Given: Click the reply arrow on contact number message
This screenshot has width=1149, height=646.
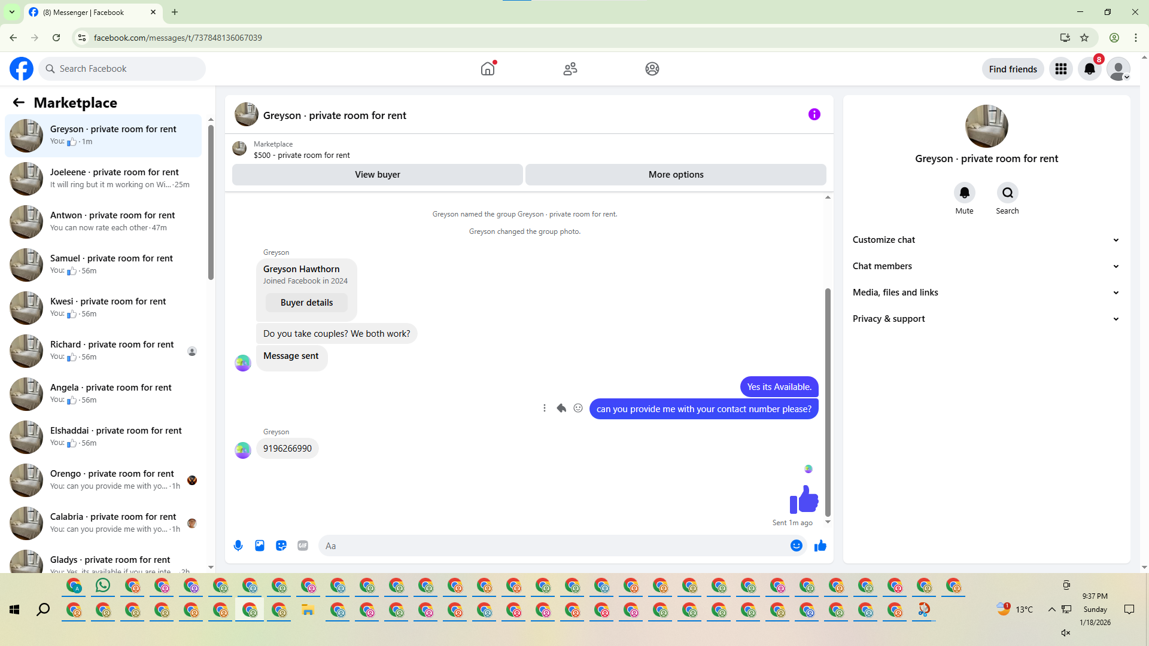Looking at the screenshot, I should [561, 408].
